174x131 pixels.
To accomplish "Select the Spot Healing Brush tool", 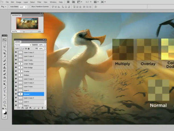I will 5,61.
